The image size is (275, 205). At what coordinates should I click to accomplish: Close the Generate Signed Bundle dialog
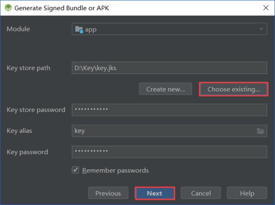point(266,8)
